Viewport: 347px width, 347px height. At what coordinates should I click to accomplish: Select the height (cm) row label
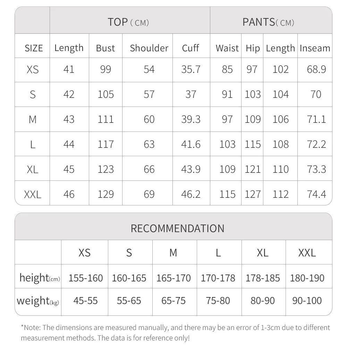40,278
